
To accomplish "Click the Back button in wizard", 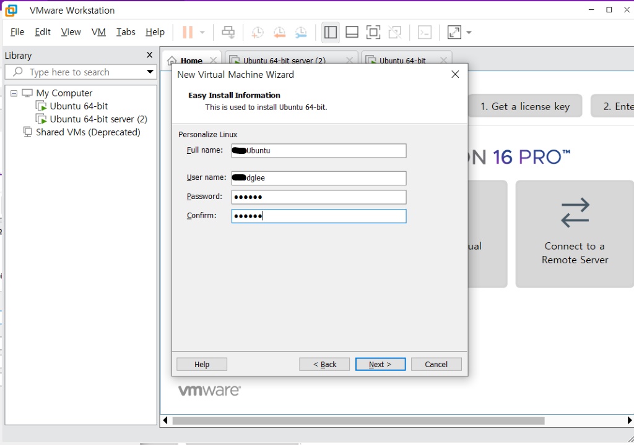I will click(324, 364).
